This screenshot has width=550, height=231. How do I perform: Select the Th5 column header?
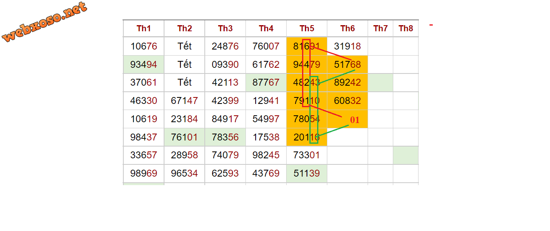(307, 28)
